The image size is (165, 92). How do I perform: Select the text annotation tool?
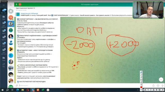tap(141, 85)
